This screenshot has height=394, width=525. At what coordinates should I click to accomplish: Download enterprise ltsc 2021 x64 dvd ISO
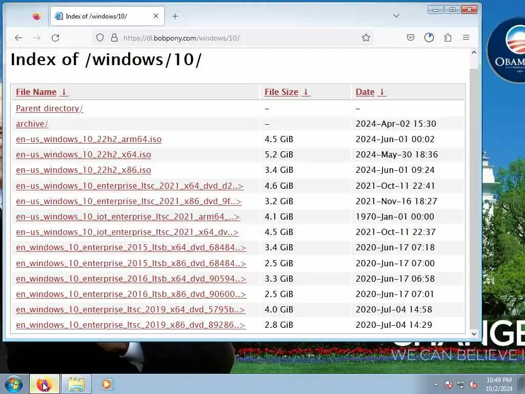coord(130,186)
